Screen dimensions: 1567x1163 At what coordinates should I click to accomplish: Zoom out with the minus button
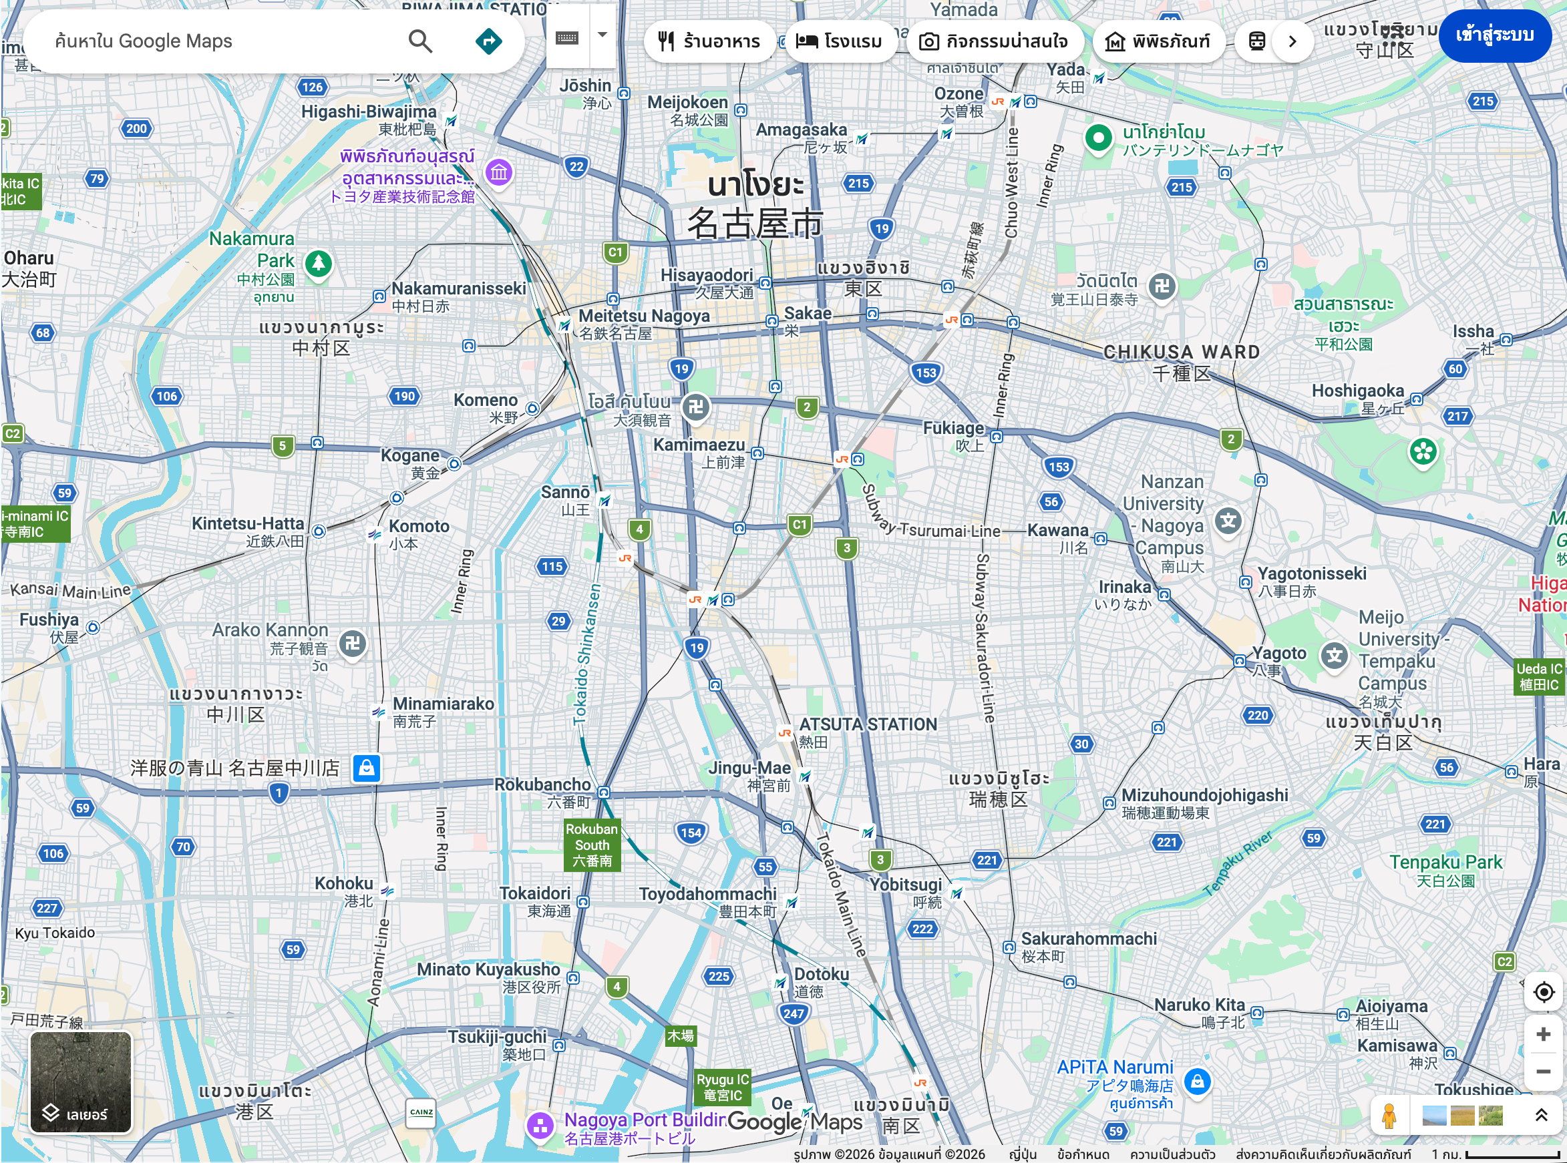pos(1542,1072)
